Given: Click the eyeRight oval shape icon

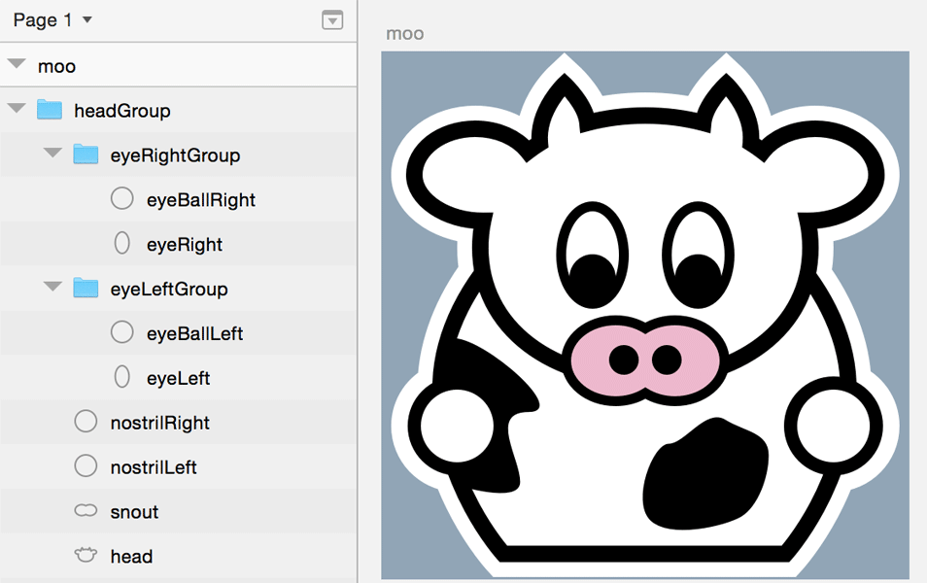Looking at the screenshot, I should tap(121, 244).
